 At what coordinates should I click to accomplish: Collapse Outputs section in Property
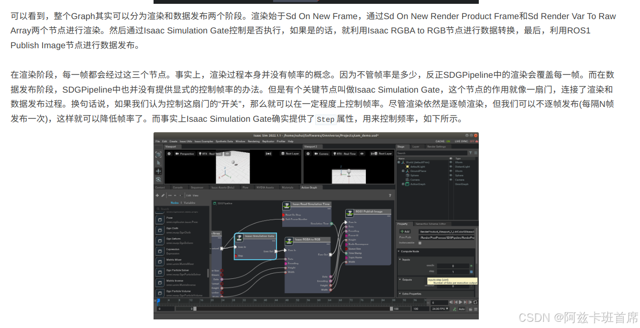(400, 279)
